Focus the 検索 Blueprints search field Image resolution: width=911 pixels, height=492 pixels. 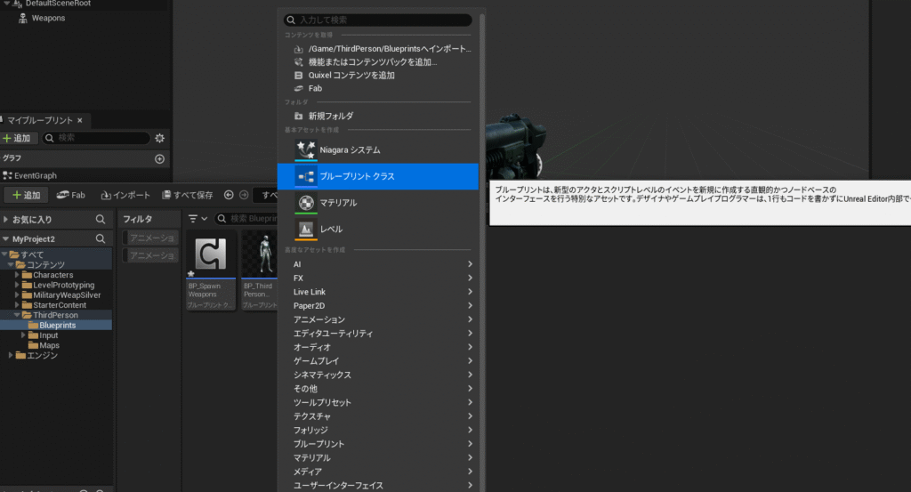[x=246, y=218]
